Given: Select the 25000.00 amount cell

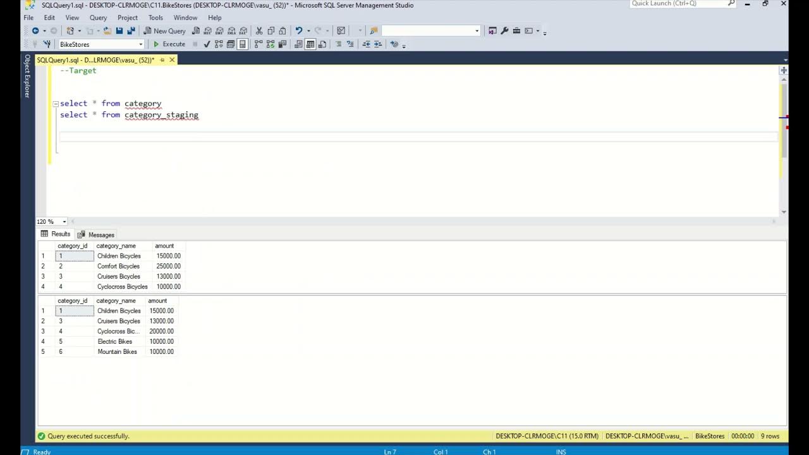Looking at the screenshot, I should pos(168,266).
